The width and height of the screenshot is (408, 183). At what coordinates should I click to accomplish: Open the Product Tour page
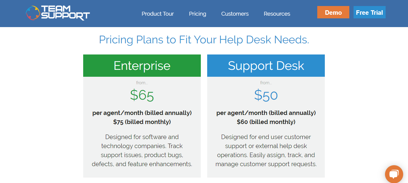(158, 14)
